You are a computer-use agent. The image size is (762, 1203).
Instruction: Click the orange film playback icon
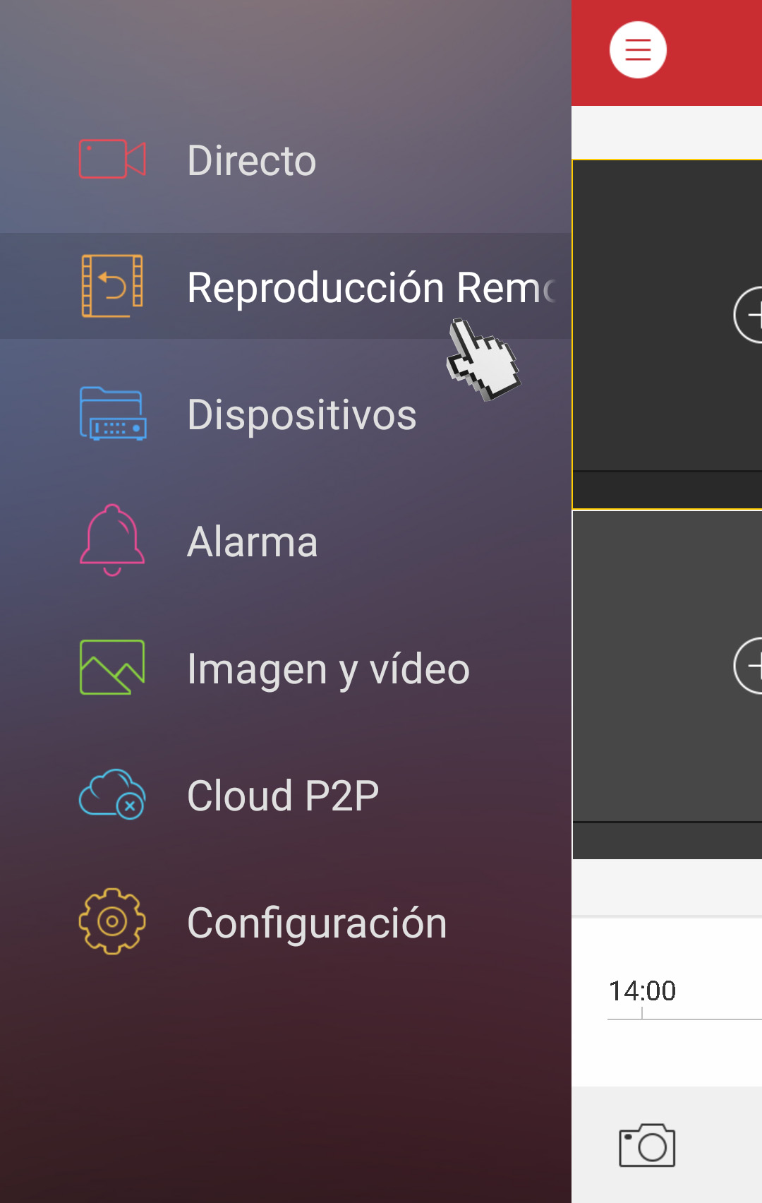click(112, 286)
